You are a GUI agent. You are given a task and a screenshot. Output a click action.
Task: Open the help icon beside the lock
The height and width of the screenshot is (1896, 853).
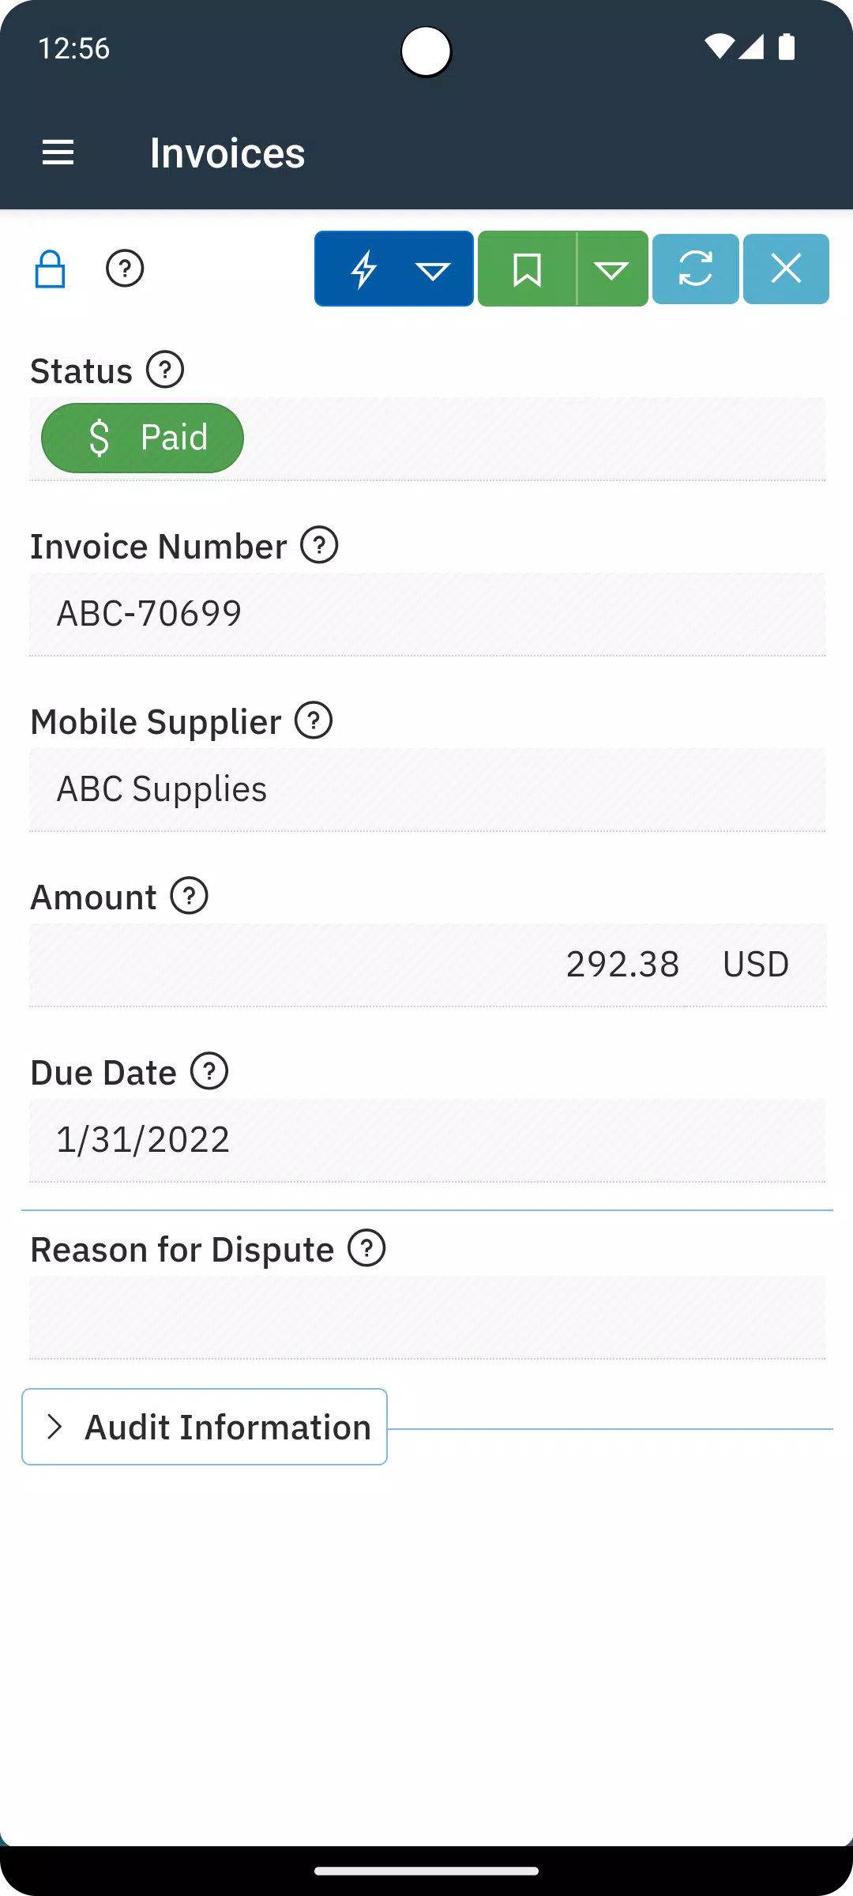coord(125,269)
